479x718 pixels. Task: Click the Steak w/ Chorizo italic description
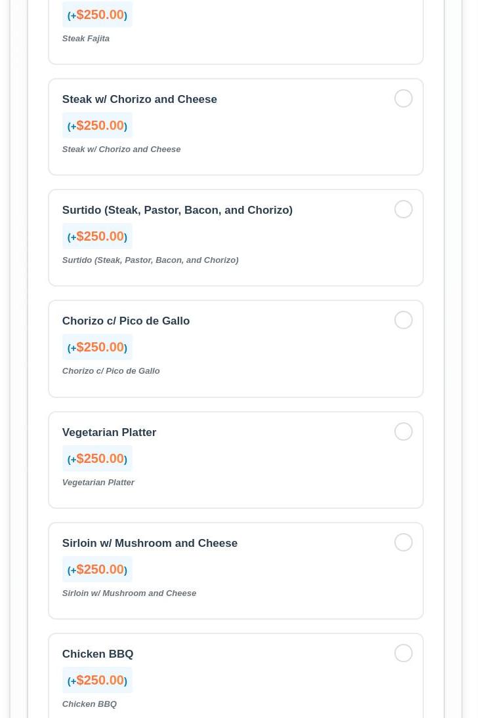[121, 150]
